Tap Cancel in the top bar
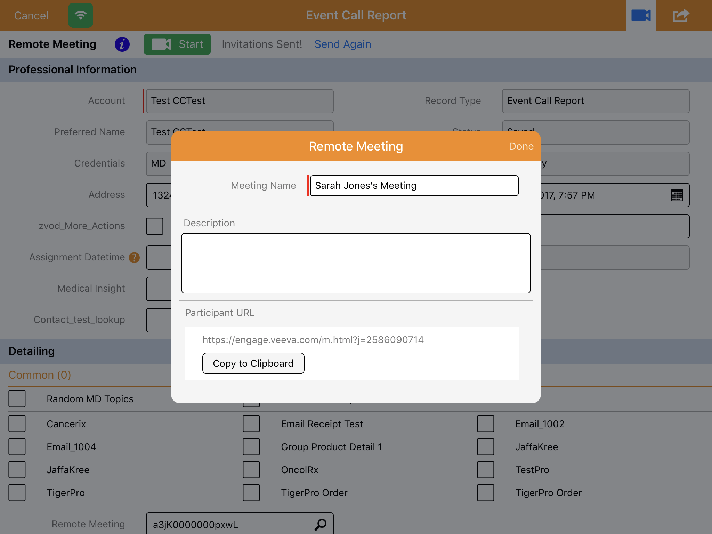The width and height of the screenshot is (712, 534). tap(31, 15)
